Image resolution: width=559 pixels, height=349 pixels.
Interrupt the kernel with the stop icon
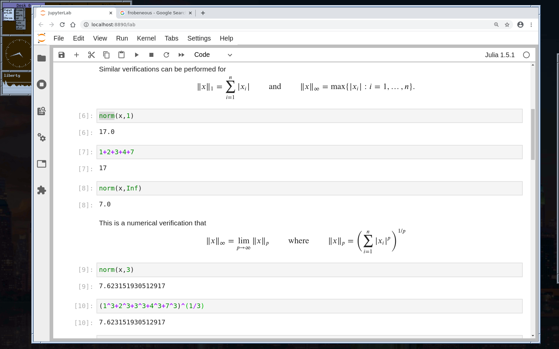pos(151,55)
